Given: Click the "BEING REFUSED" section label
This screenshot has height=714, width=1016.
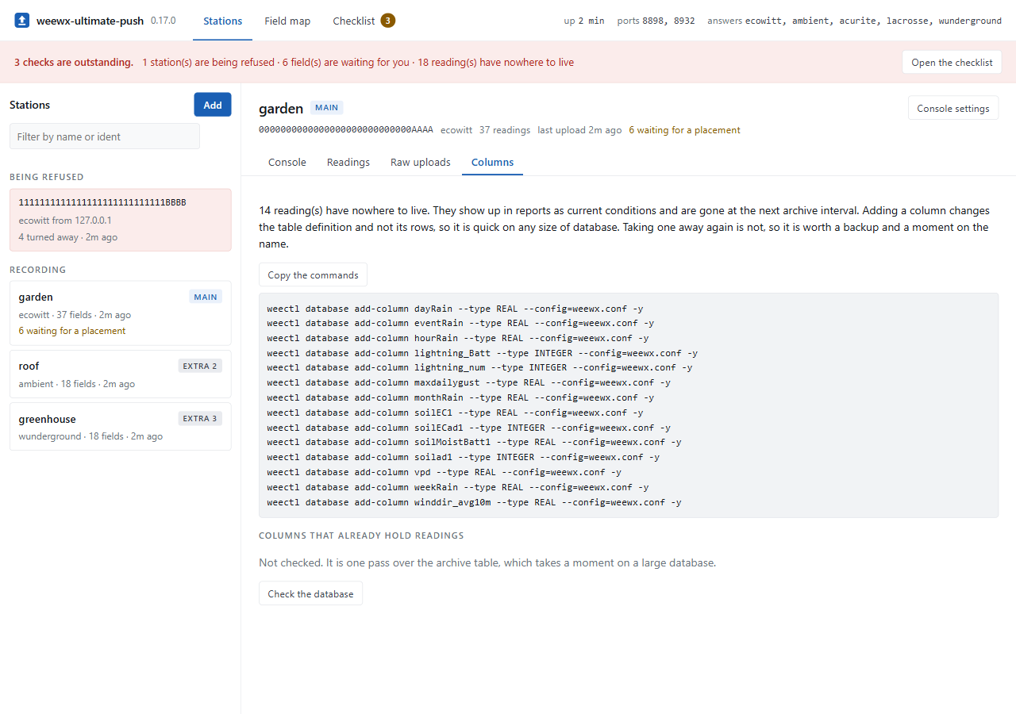Looking at the screenshot, I should [47, 177].
